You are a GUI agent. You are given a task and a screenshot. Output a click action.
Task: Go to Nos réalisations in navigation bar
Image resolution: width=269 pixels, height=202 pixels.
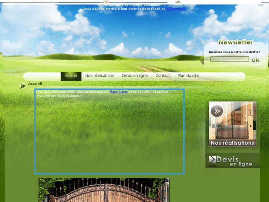pos(100,76)
